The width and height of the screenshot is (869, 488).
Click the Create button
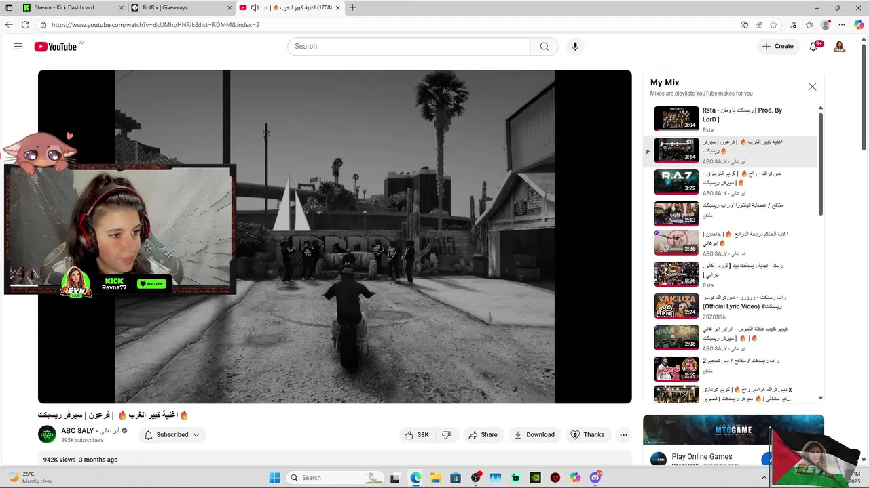coord(778,46)
